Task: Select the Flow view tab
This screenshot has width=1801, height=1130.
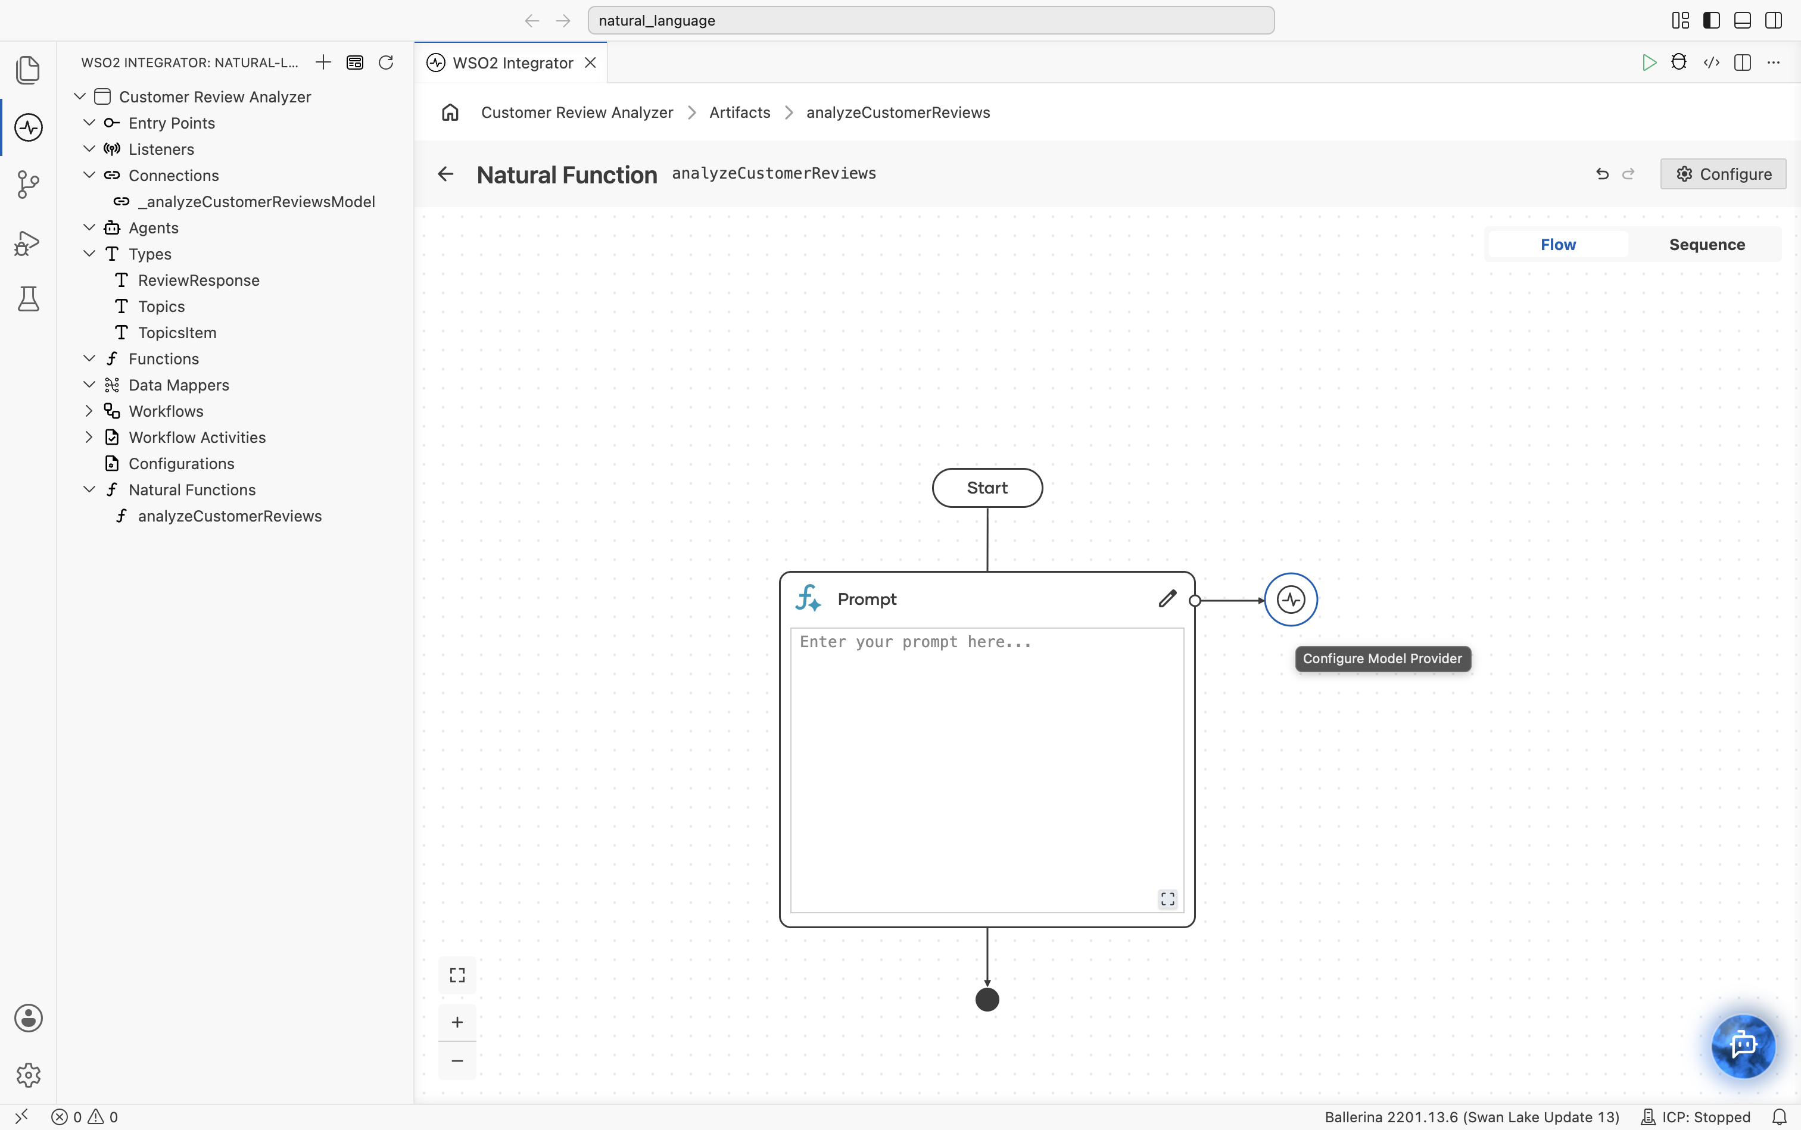Action: [x=1558, y=244]
